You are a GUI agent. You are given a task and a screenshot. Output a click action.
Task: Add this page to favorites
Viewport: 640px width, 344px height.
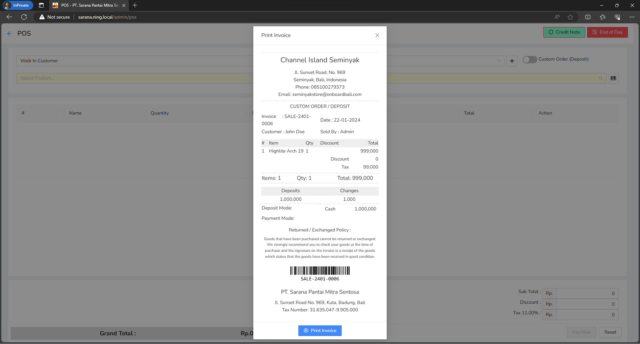coord(570,17)
